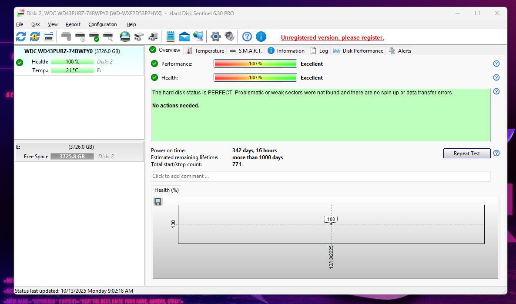516x304 pixels.
Task: Switch to the Information tab
Action: point(286,50)
